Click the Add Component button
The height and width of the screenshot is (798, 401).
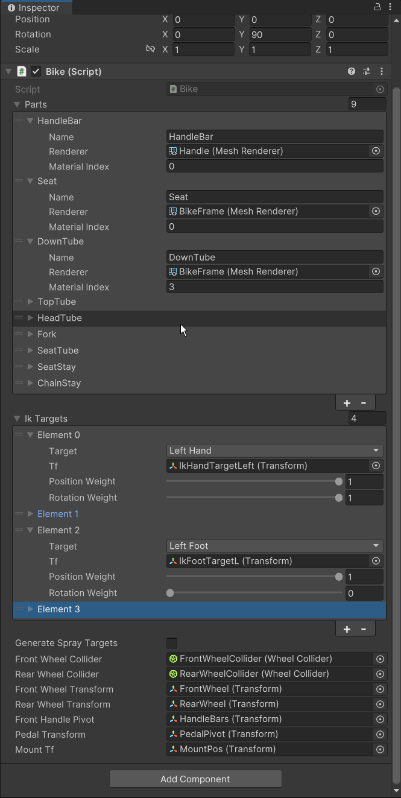tap(195, 779)
